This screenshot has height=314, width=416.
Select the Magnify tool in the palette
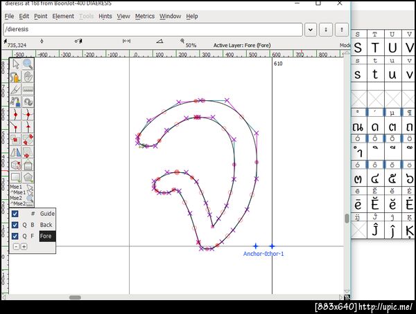click(x=28, y=64)
